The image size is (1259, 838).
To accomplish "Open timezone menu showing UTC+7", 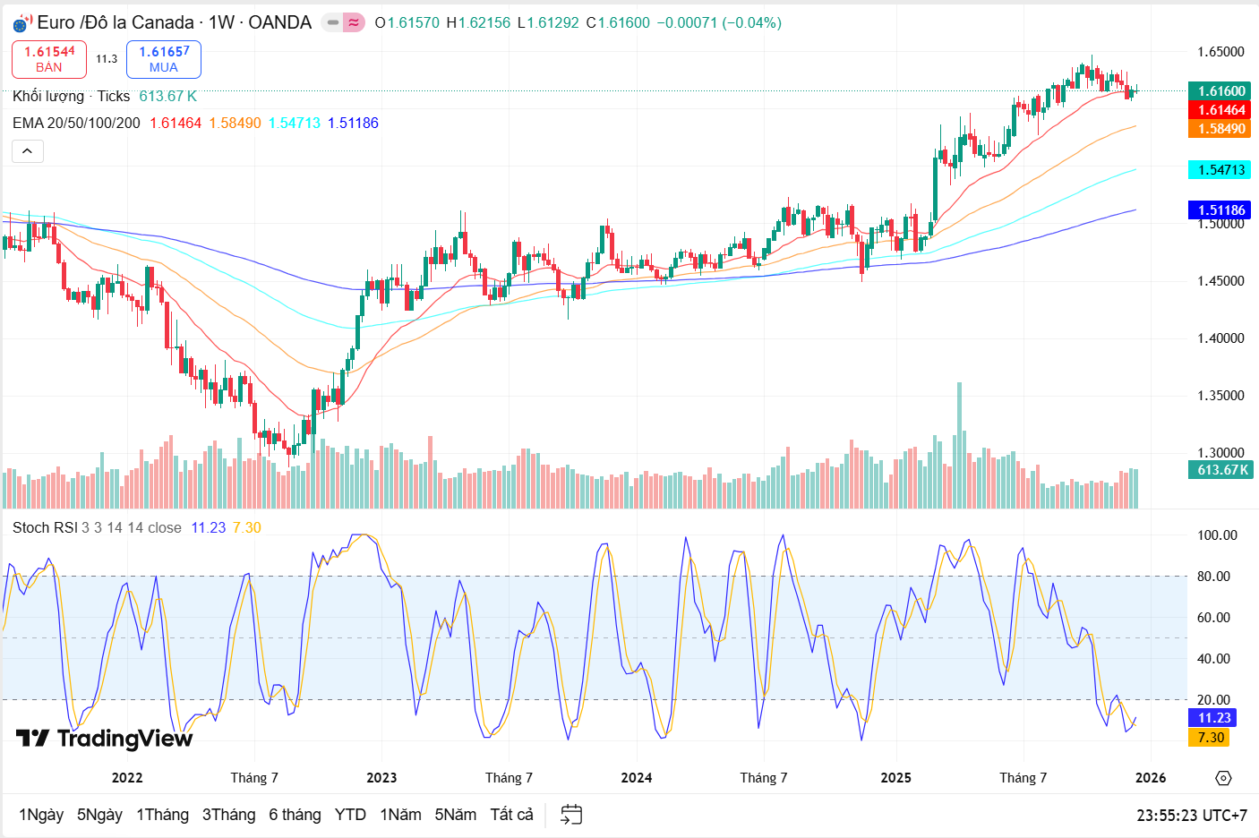I will (1191, 816).
